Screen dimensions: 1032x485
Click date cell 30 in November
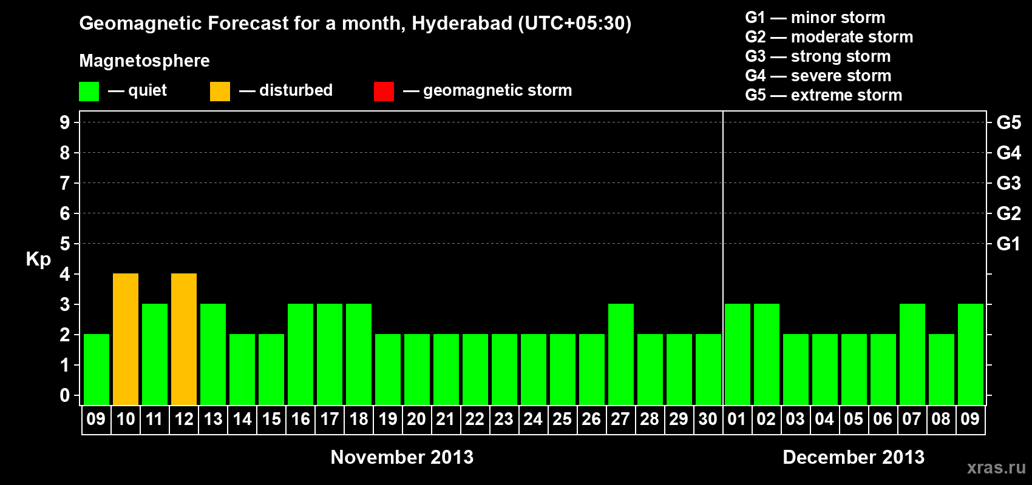click(708, 420)
